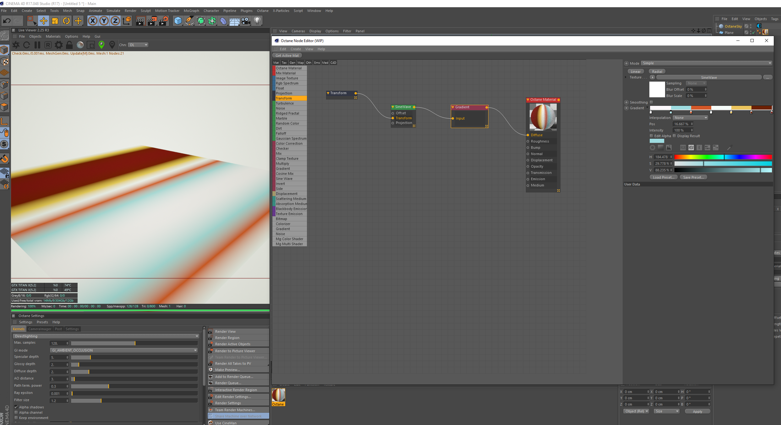Enable the Smoothing checkbox

pos(652,102)
